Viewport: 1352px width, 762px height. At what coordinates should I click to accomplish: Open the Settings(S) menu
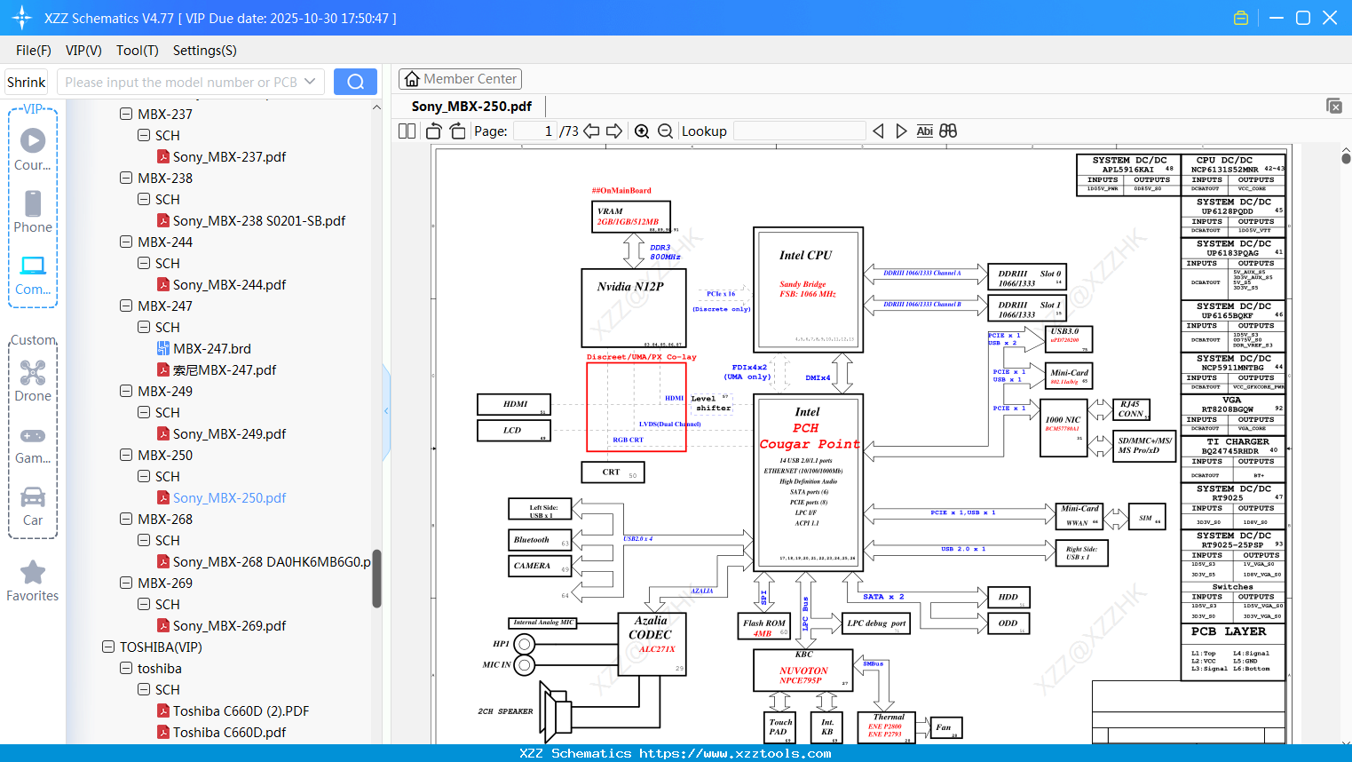pos(204,51)
